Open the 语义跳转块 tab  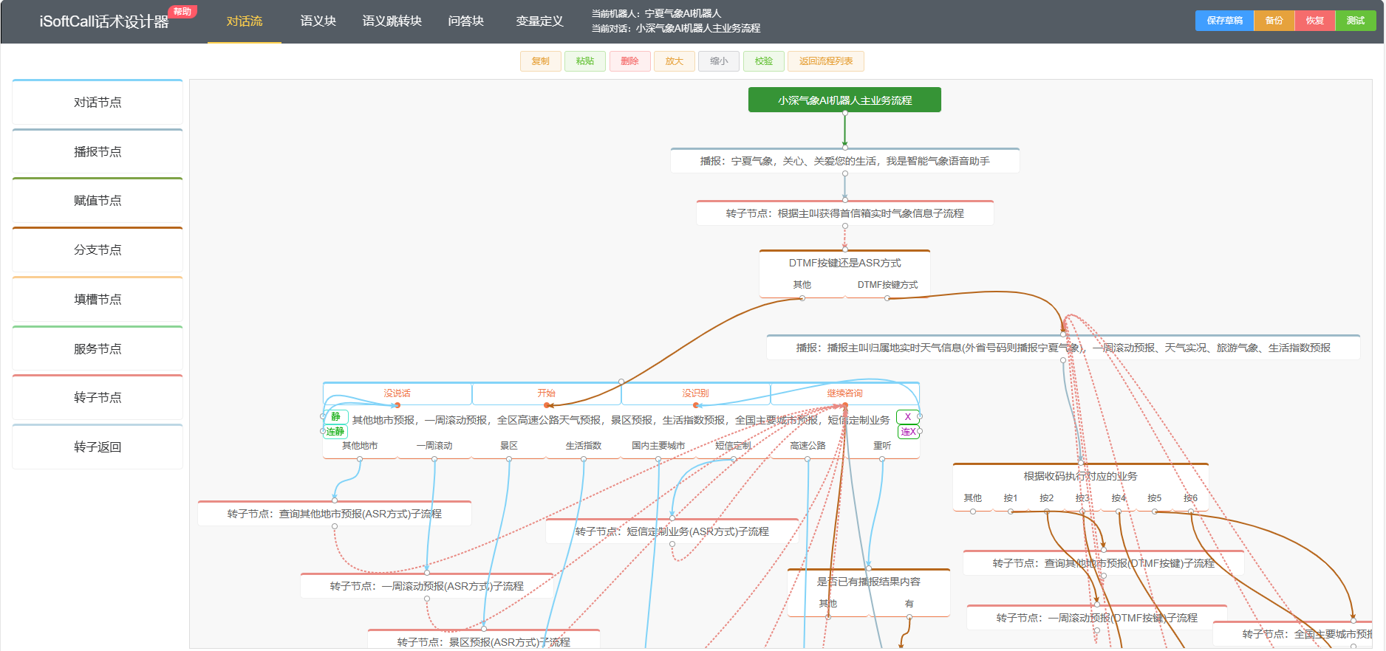(392, 21)
